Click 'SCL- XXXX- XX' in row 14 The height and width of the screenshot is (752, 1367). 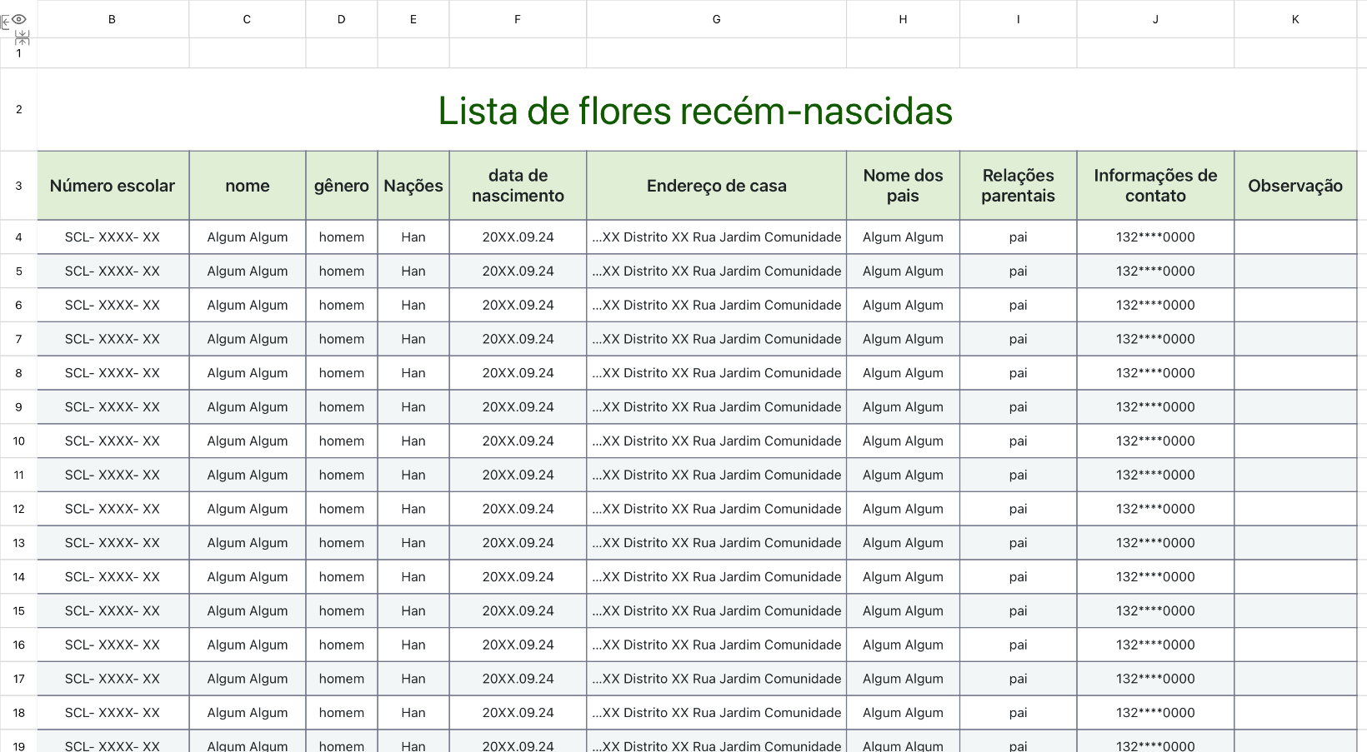(113, 577)
